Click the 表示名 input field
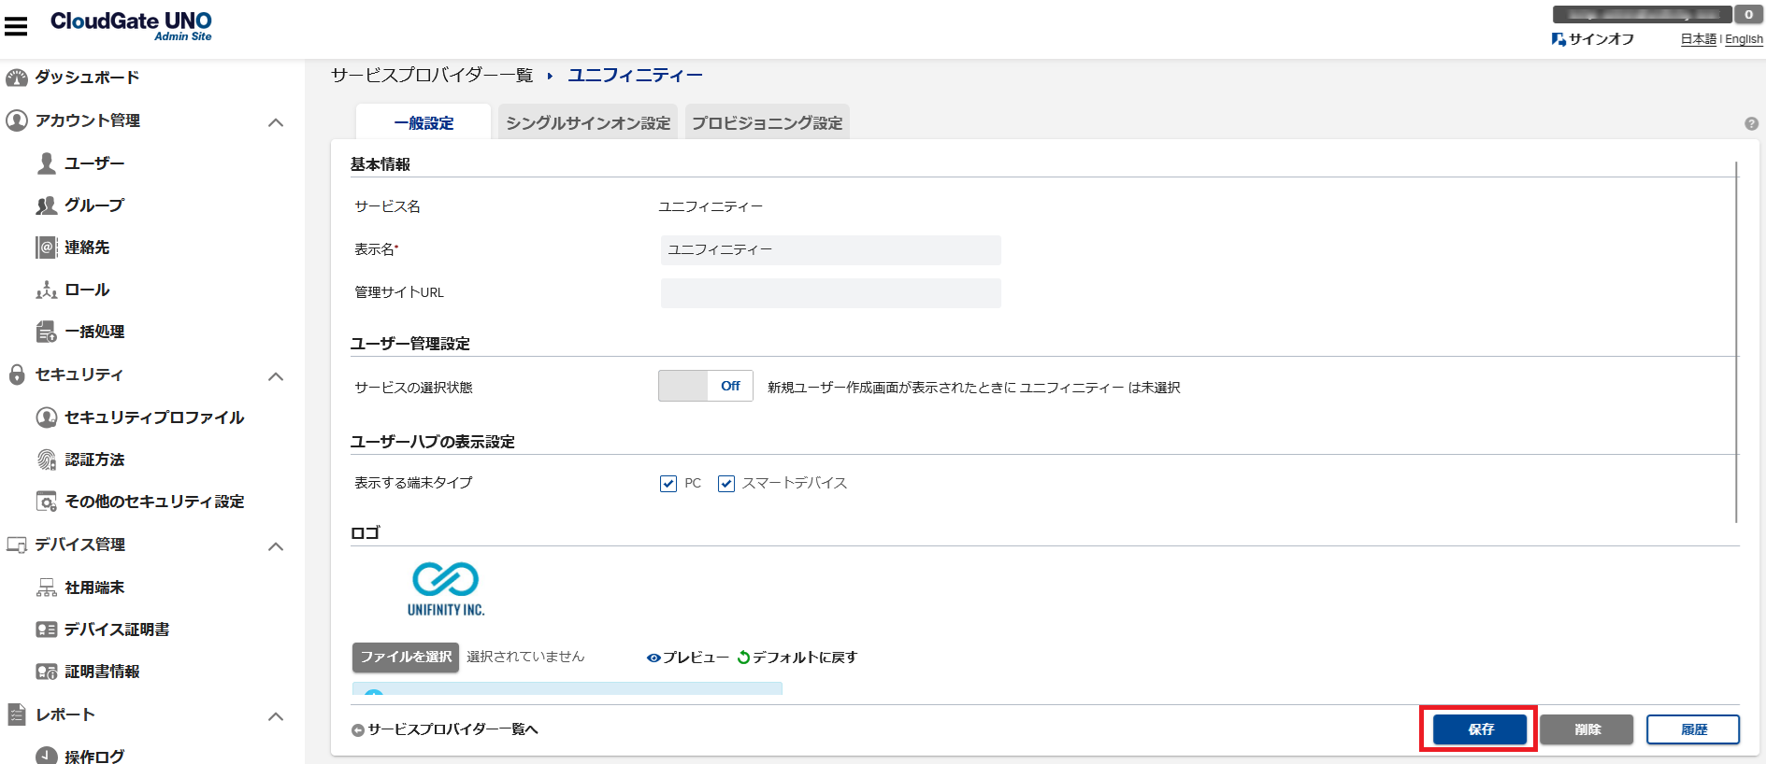 pyautogui.click(x=830, y=250)
